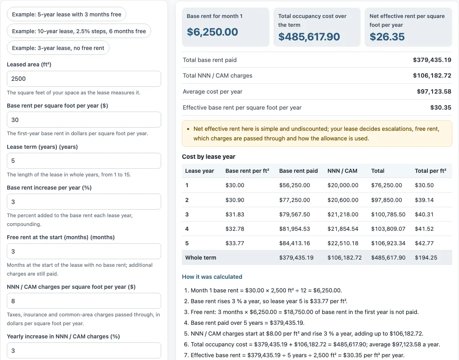Select the 'Total' column header

coord(377,171)
